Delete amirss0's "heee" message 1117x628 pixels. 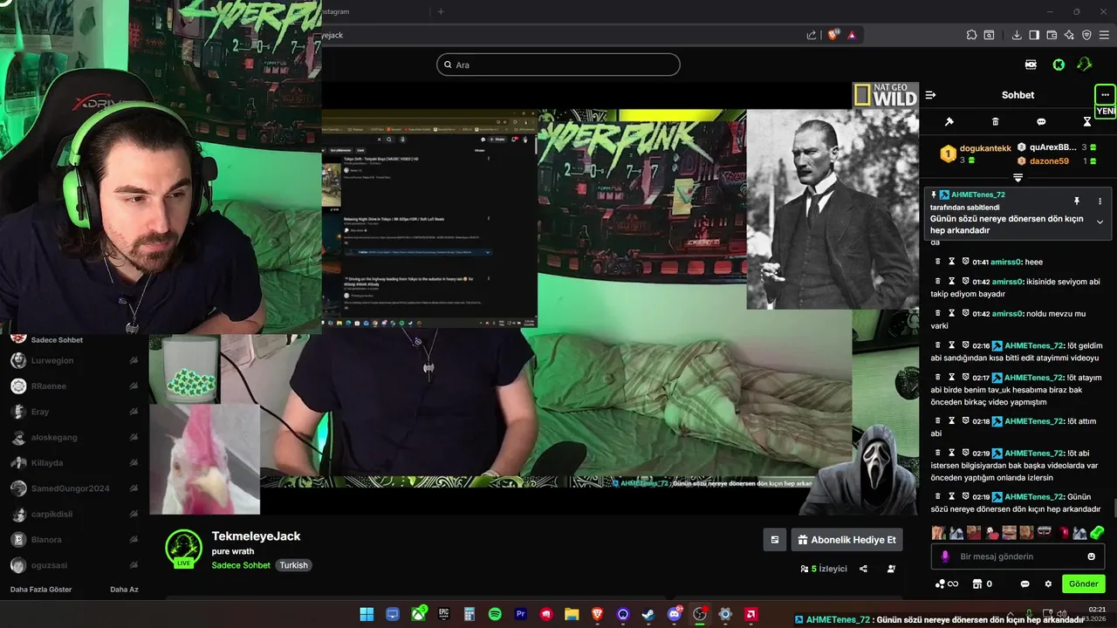(938, 262)
